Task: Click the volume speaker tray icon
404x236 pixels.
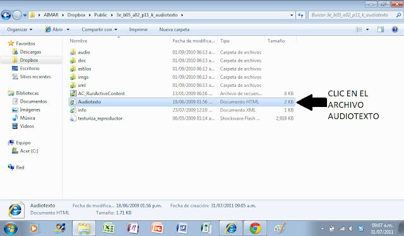Action: point(351,228)
